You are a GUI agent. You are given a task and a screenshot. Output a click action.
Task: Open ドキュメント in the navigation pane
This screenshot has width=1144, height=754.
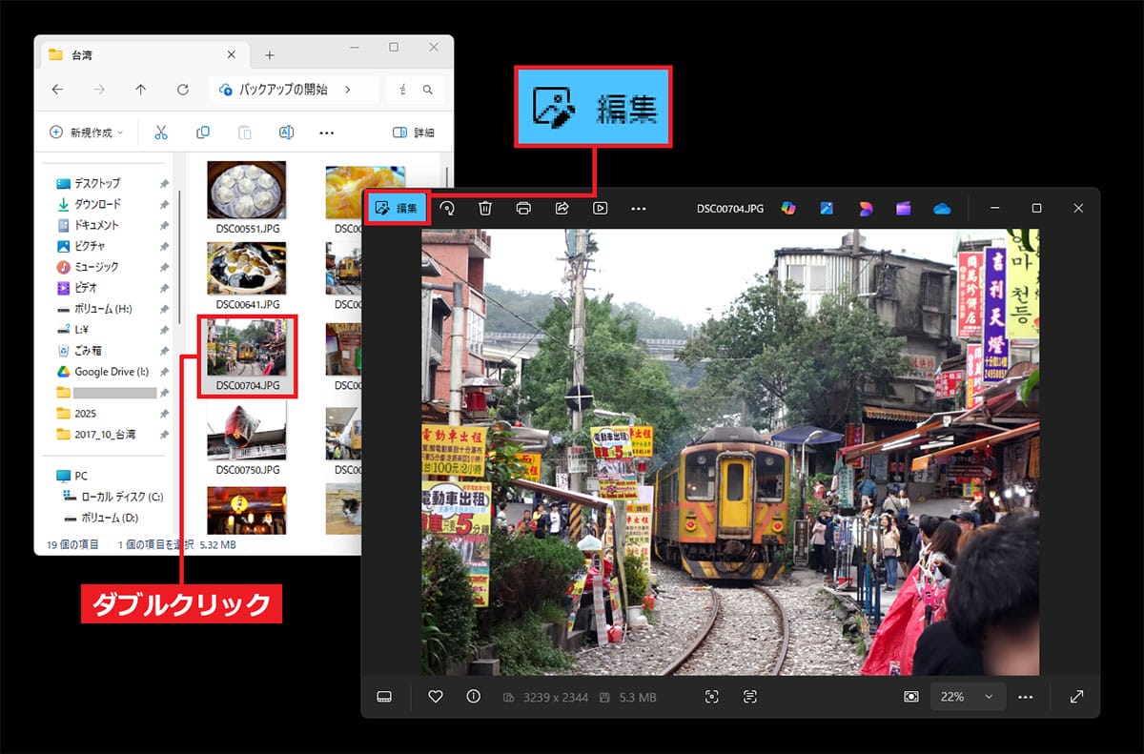(97, 225)
